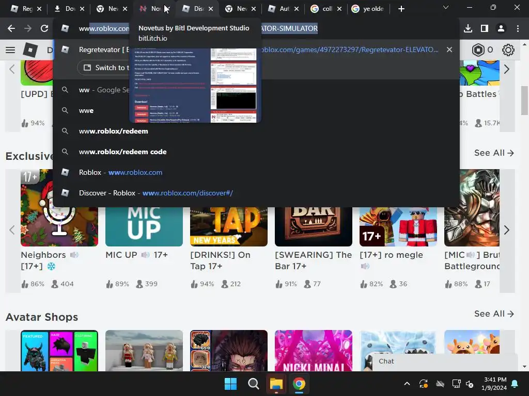Open Roblox settings gear icon

508,50
